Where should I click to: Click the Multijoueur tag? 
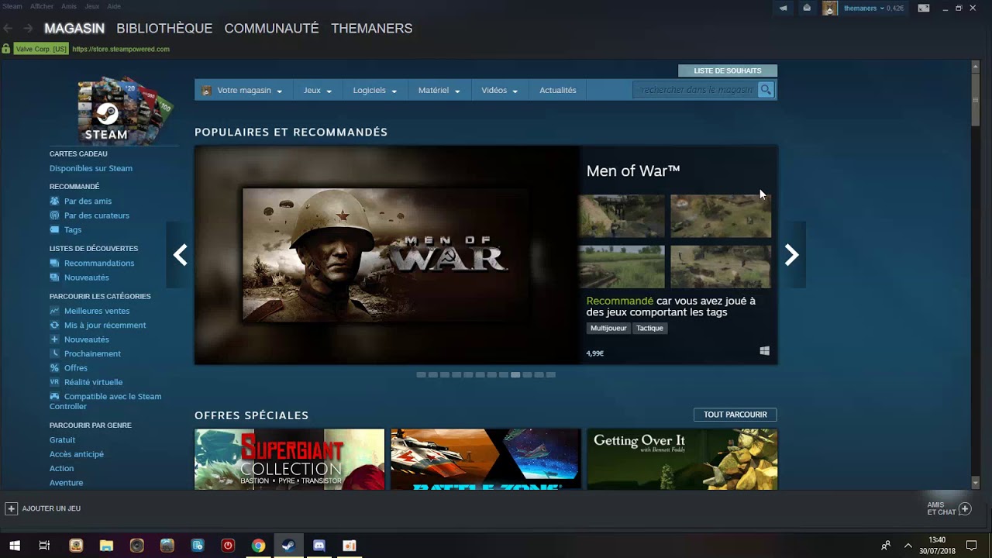tap(608, 328)
